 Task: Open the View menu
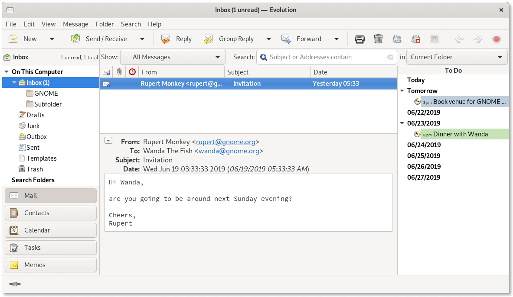[x=49, y=24]
